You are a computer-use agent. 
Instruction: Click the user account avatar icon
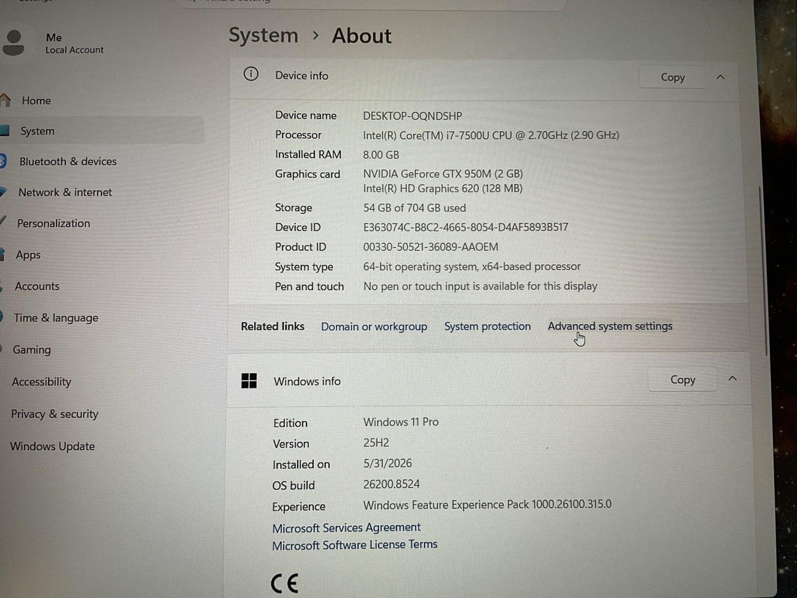pos(13,43)
